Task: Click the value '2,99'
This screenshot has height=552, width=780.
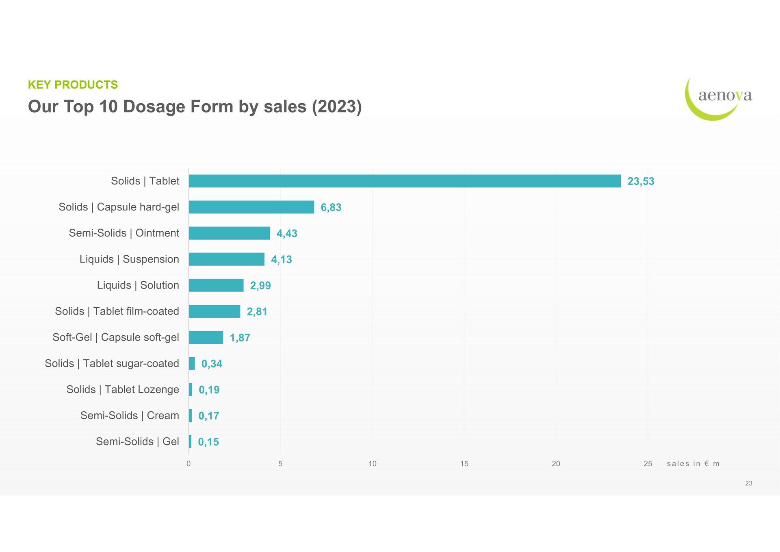Action: point(260,285)
